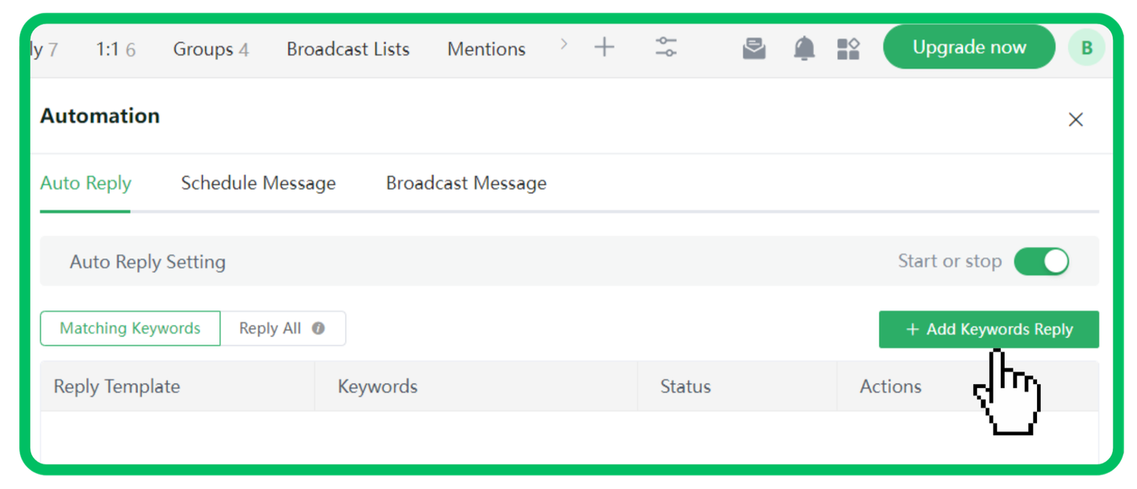Click the Add Keywords Reply button
Viewport: 1137px width, 489px height.
(x=988, y=329)
